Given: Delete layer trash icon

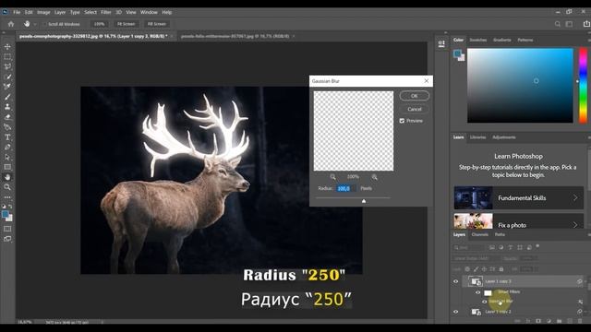Looking at the screenshot, I should click(580, 321).
